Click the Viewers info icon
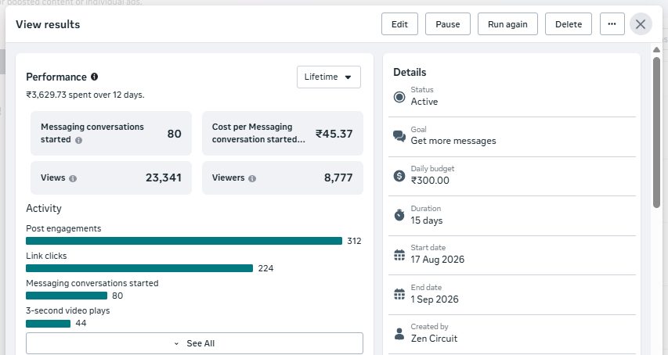This screenshot has height=355, width=668. tap(252, 178)
